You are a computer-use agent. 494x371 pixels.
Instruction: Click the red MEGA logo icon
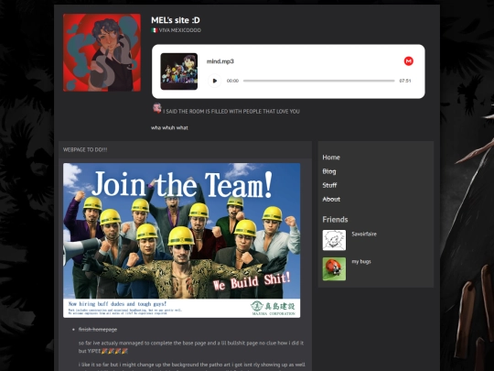(409, 60)
